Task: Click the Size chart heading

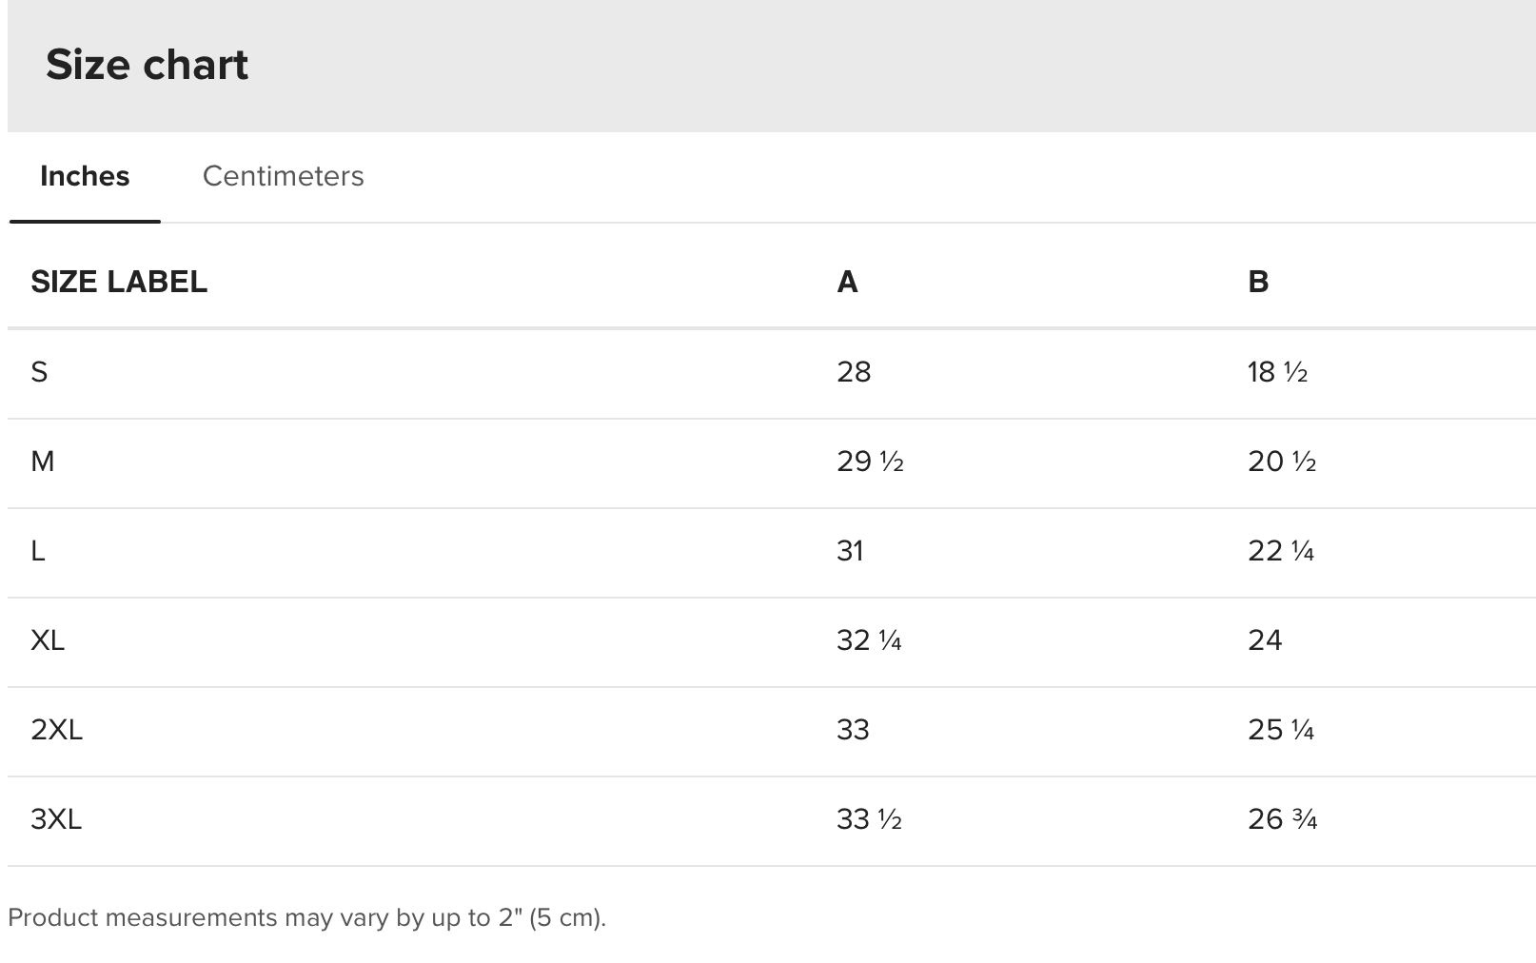Action: coord(147,65)
